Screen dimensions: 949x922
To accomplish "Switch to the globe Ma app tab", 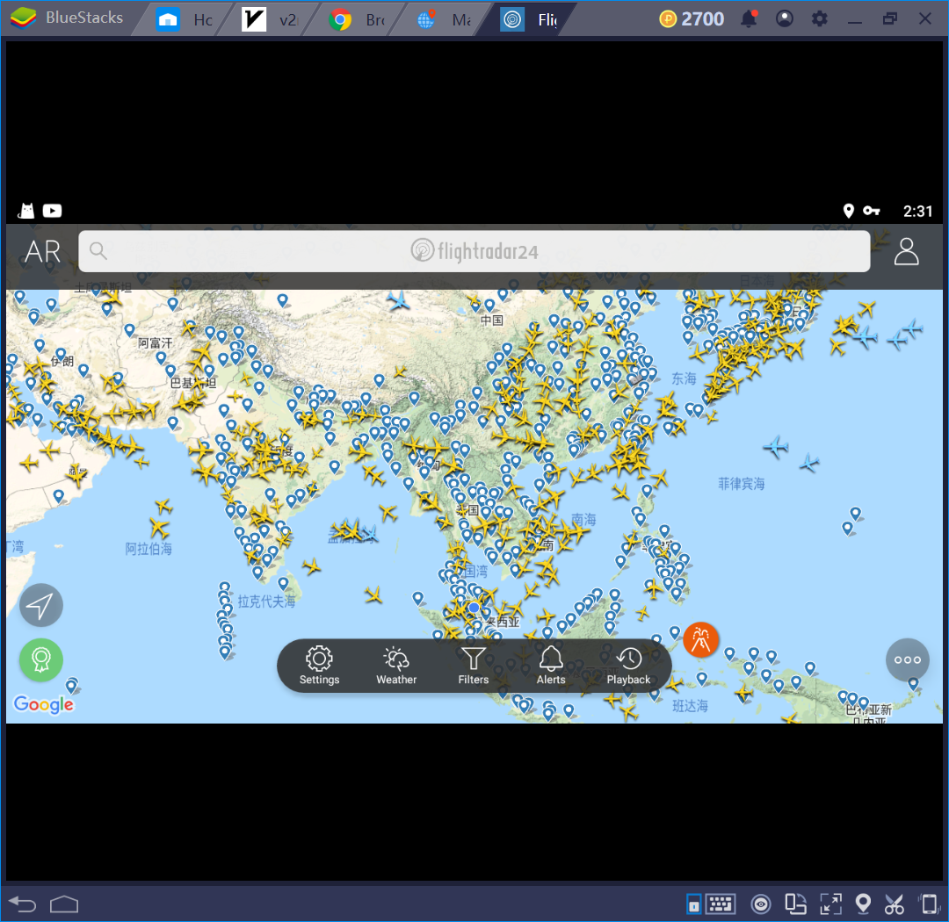I will 444,19.
